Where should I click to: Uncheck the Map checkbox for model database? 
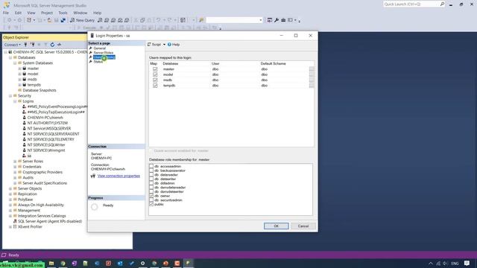155,74
